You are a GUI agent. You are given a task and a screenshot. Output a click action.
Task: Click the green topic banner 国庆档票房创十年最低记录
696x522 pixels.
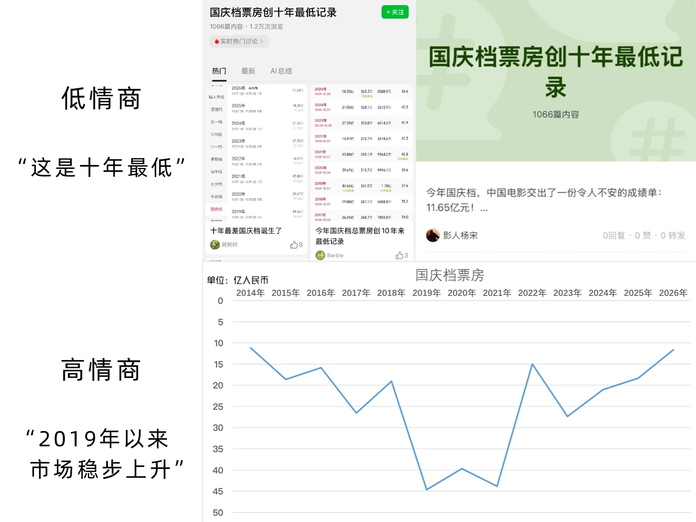556,81
